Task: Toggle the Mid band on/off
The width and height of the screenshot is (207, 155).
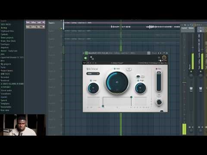Action: 115,69
